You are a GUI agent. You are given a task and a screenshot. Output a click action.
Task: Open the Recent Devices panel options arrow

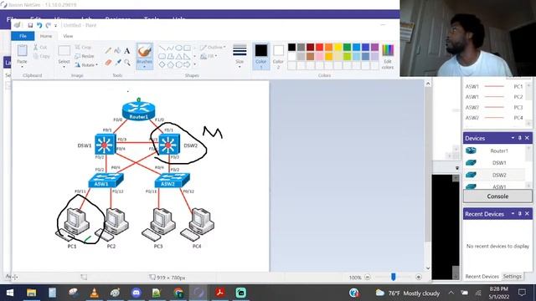click(x=513, y=214)
